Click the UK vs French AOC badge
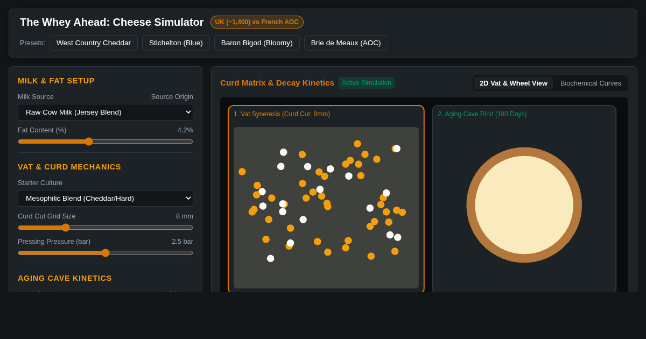This screenshot has width=646, height=339. coord(257,22)
